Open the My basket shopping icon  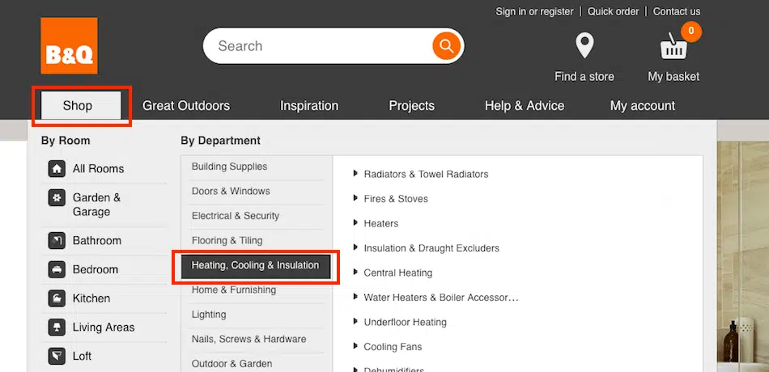pos(673,48)
